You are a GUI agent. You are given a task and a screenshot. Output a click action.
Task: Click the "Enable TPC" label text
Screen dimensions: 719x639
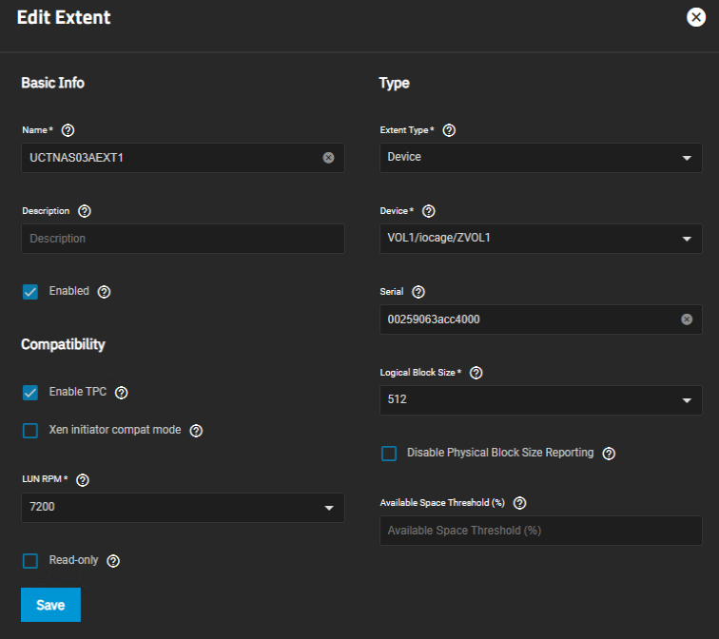click(x=78, y=392)
